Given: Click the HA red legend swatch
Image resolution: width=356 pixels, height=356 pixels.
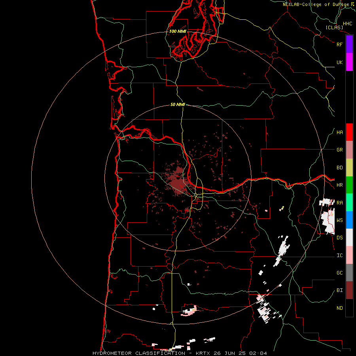Looking at the screenshot, I should click(x=349, y=132).
